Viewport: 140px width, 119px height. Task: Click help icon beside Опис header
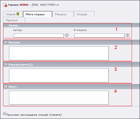click(x=6, y=86)
